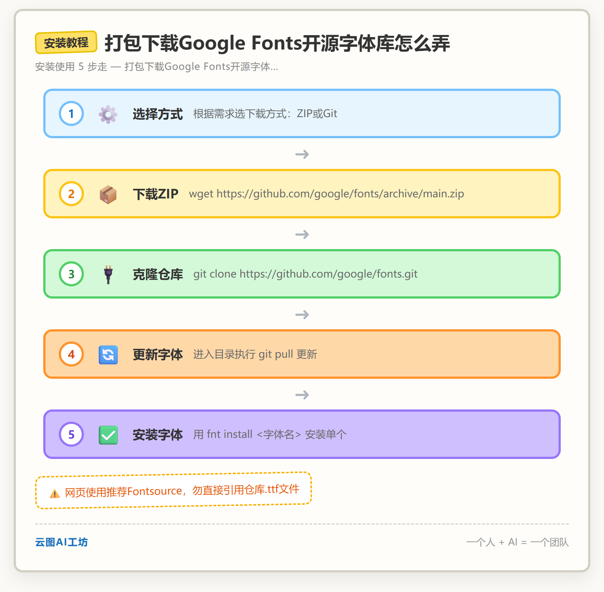Click the 选择方式 step heading

[158, 114]
